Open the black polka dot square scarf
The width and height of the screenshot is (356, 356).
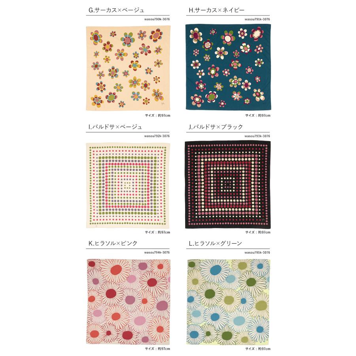pos(228,185)
